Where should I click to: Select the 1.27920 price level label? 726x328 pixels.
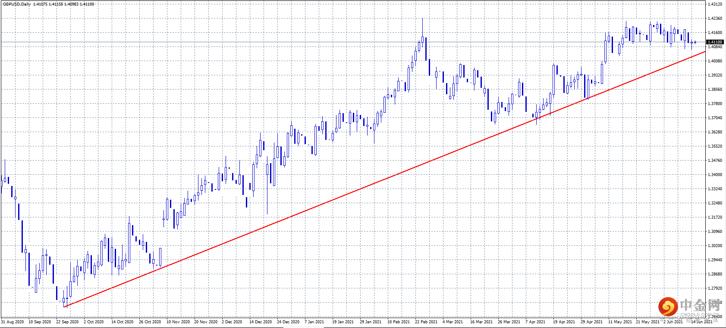click(715, 288)
